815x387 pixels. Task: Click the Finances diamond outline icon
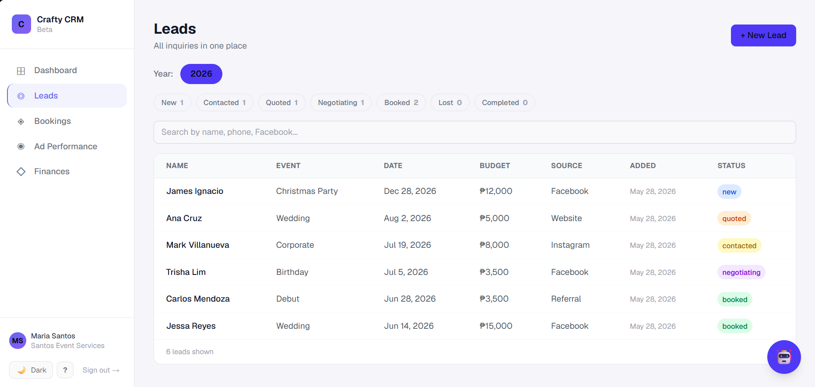(x=21, y=172)
